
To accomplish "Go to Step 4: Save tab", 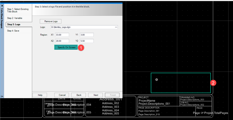I will pyautogui.click(x=19, y=31).
